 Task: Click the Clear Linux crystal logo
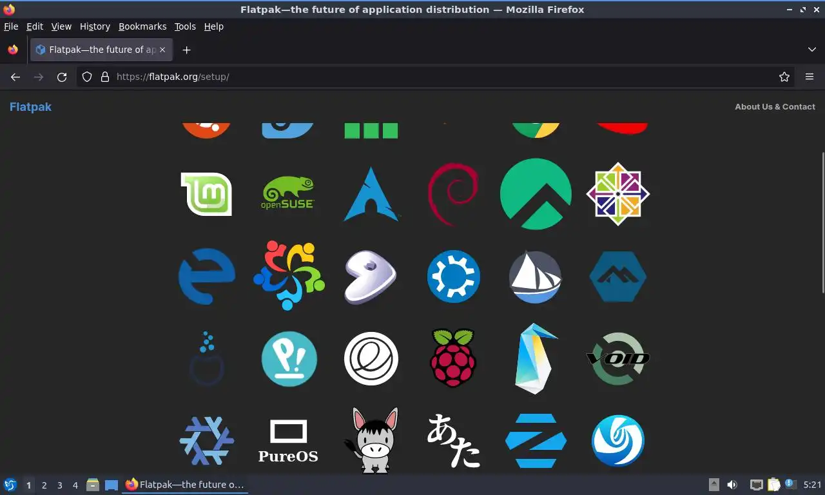pos(536,359)
